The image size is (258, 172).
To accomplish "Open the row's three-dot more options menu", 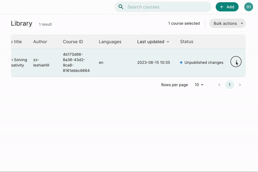I will pos(236,62).
